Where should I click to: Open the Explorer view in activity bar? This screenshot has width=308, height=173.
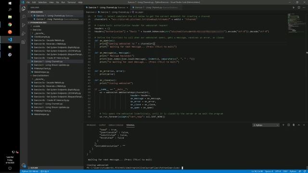click(24, 9)
